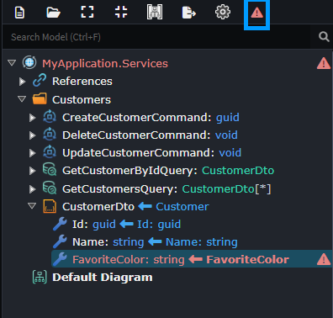The height and width of the screenshot is (318, 333).
Task: Expand GetCustomersQuery arrow
Action: click(x=33, y=189)
